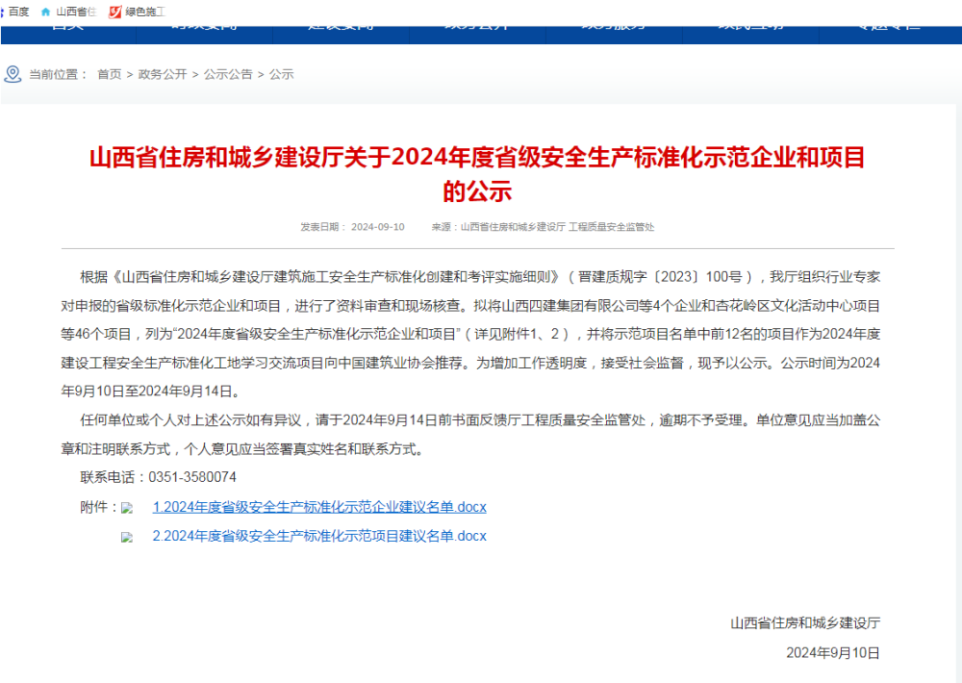The height and width of the screenshot is (683, 962).
Task: Open the 绿色施工 bookmark with red icon
Action: 137,12
